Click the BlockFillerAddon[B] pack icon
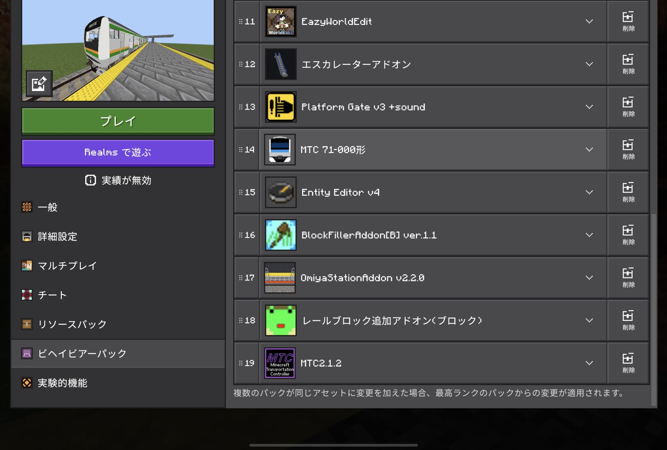Viewport: 667px width, 450px height. pos(281,235)
